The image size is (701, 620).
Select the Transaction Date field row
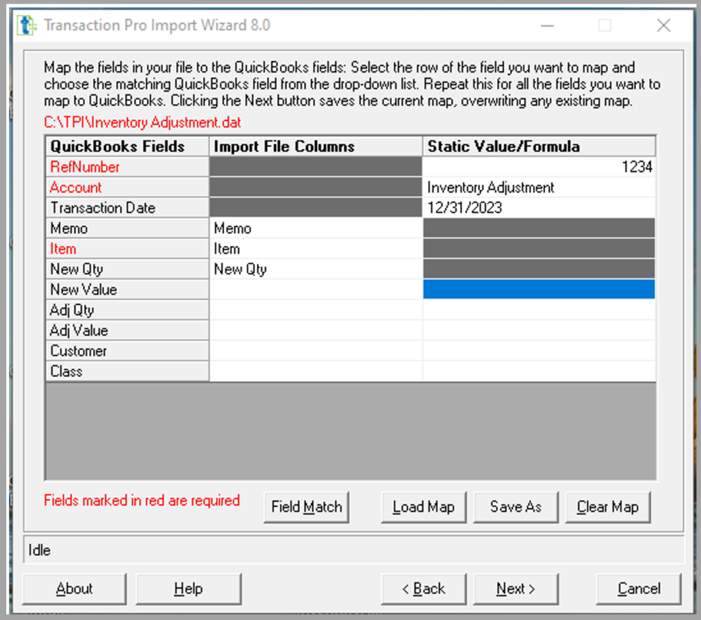pyautogui.click(x=127, y=208)
